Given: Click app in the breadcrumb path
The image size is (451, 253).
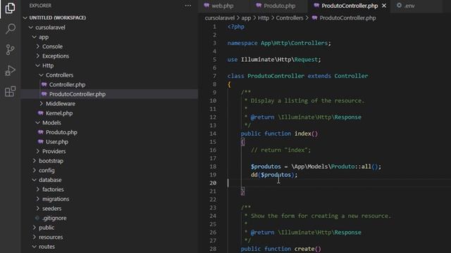Looking at the screenshot, I should point(246,18).
